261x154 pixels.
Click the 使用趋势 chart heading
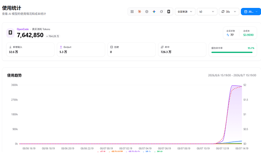tap(14, 75)
